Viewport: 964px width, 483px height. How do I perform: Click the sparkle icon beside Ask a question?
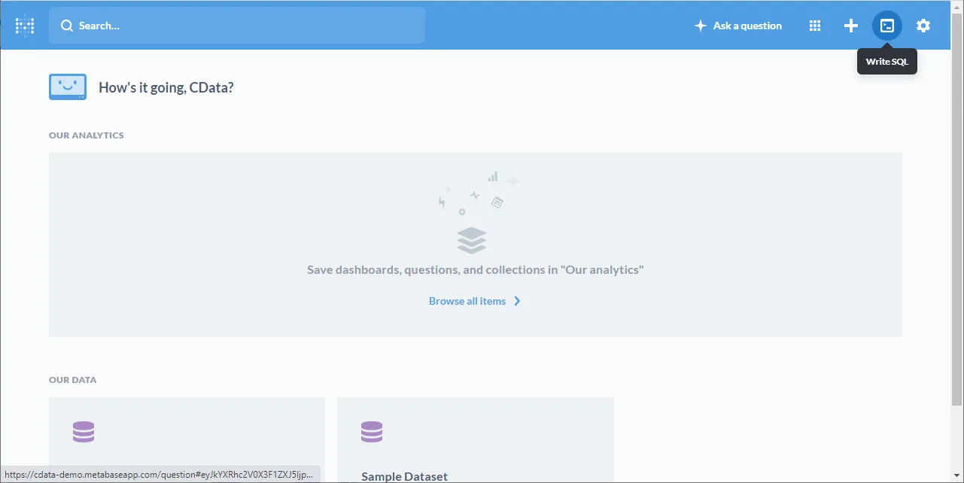(700, 26)
